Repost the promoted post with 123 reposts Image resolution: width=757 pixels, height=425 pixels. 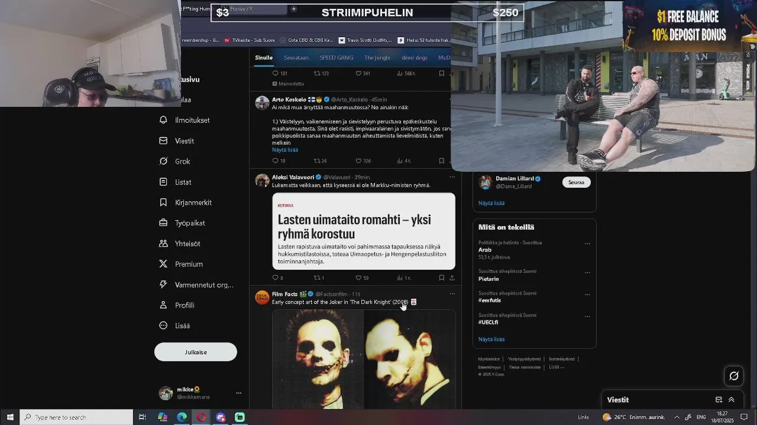pos(317,73)
